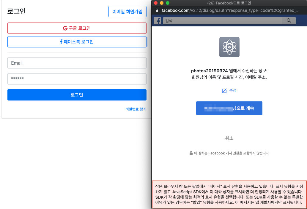The height and width of the screenshot is (209, 307).
Task: Click the padlock icon in the address bar
Action: 157,10
